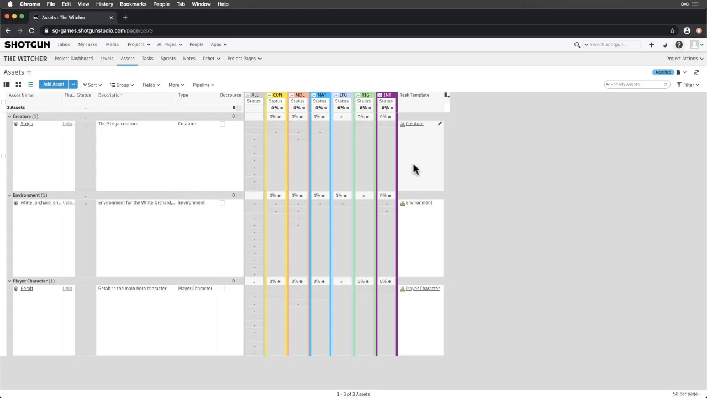Bookmark this page in Chrome
The height and width of the screenshot is (398, 707).
[672, 31]
